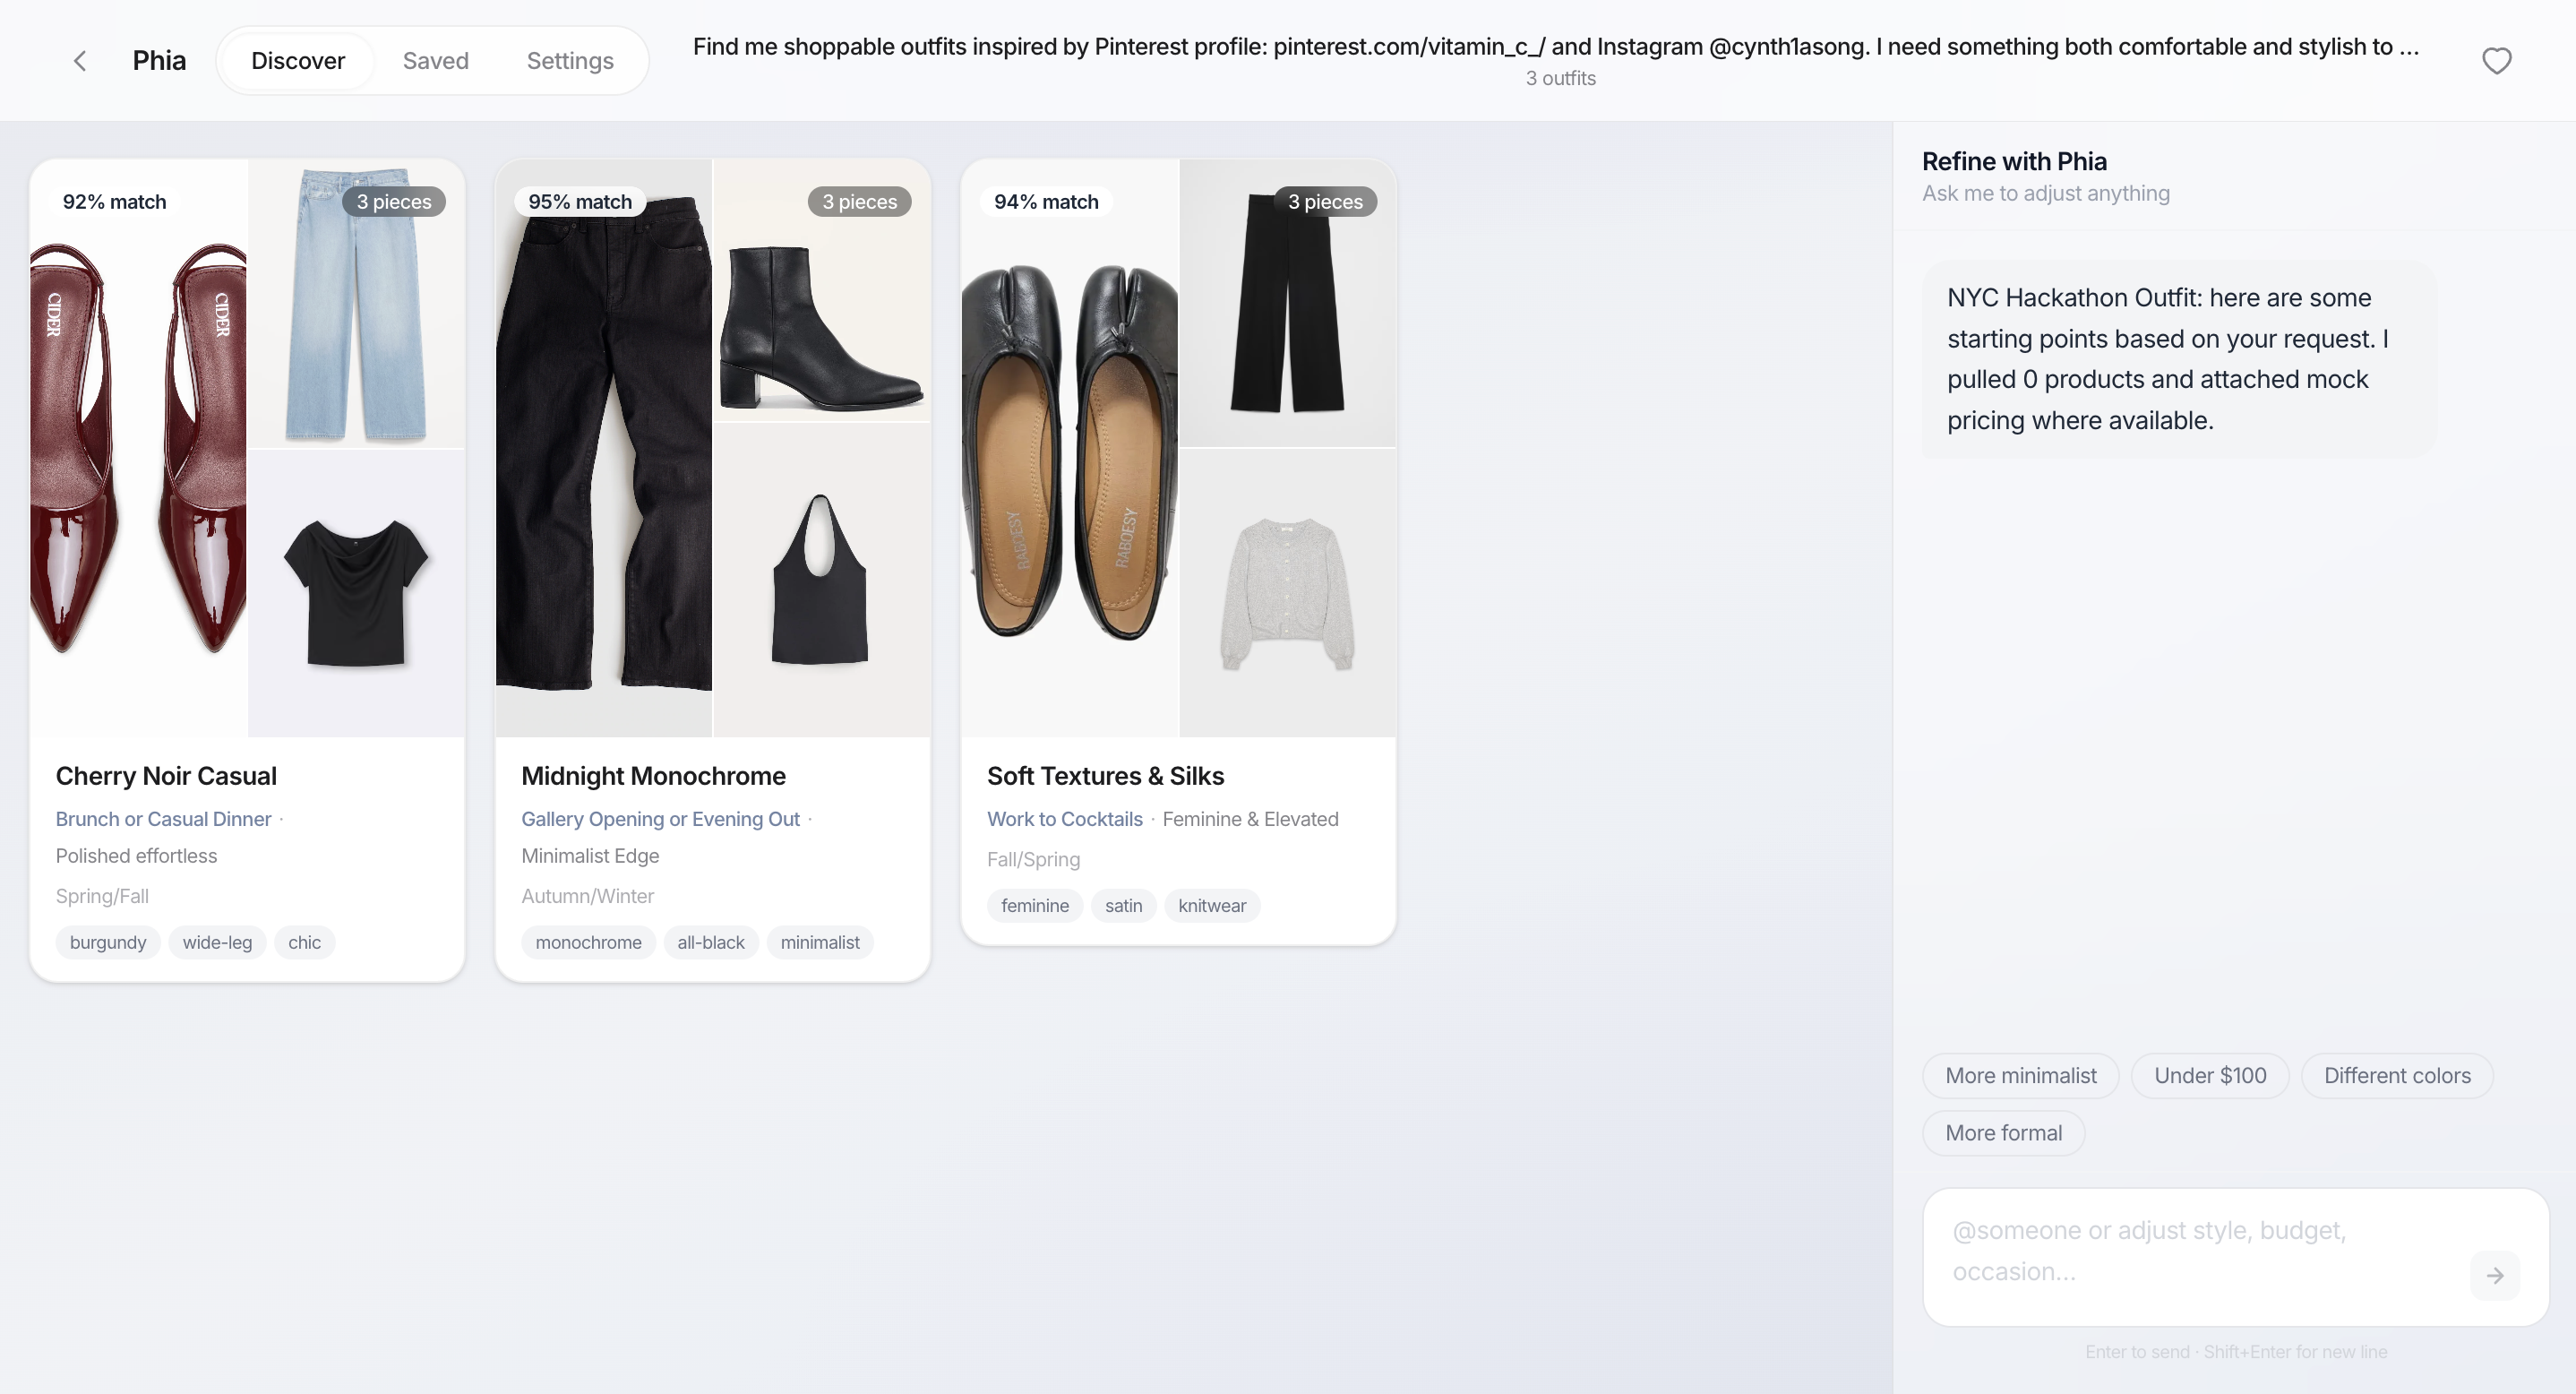The image size is (2576, 1394).
Task: Open the Cherry Noir Casual outfit title
Action: [166, 776]
